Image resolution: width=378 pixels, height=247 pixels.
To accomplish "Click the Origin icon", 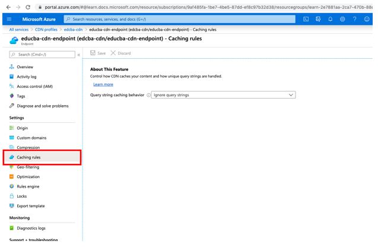I will coord(12,128).
